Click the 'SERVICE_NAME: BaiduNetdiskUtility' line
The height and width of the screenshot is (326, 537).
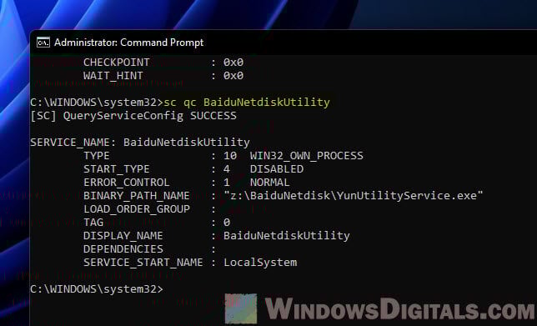[140, 143]
